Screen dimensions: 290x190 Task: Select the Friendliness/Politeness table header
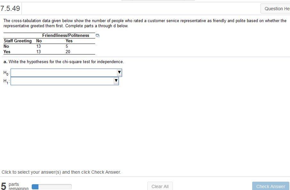65,35
